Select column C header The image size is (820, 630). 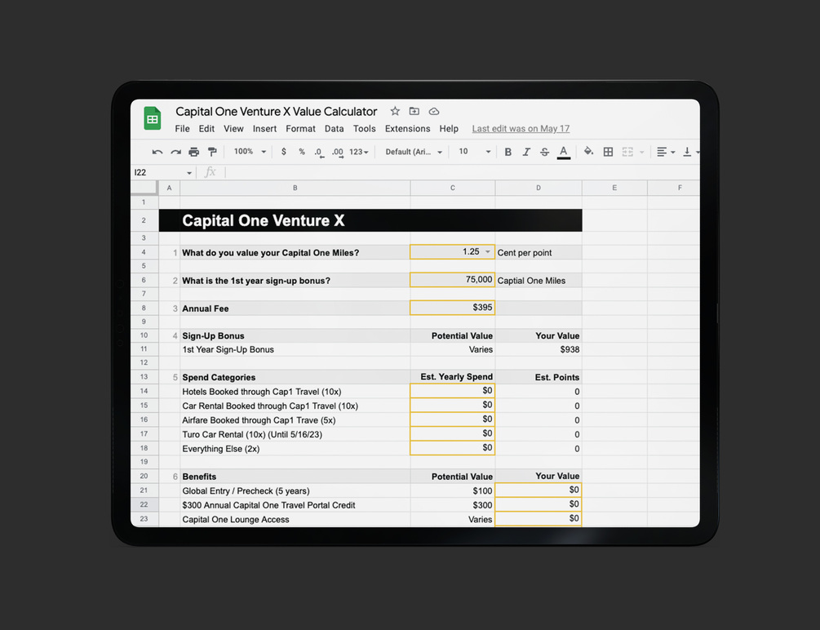click(452, 188)
